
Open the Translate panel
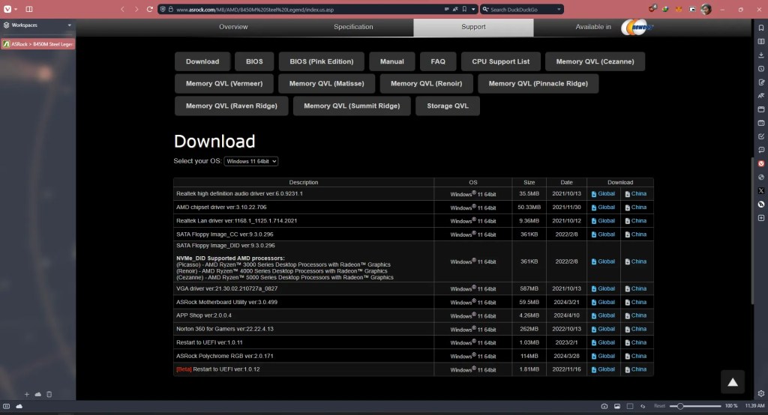coord(760,96)
